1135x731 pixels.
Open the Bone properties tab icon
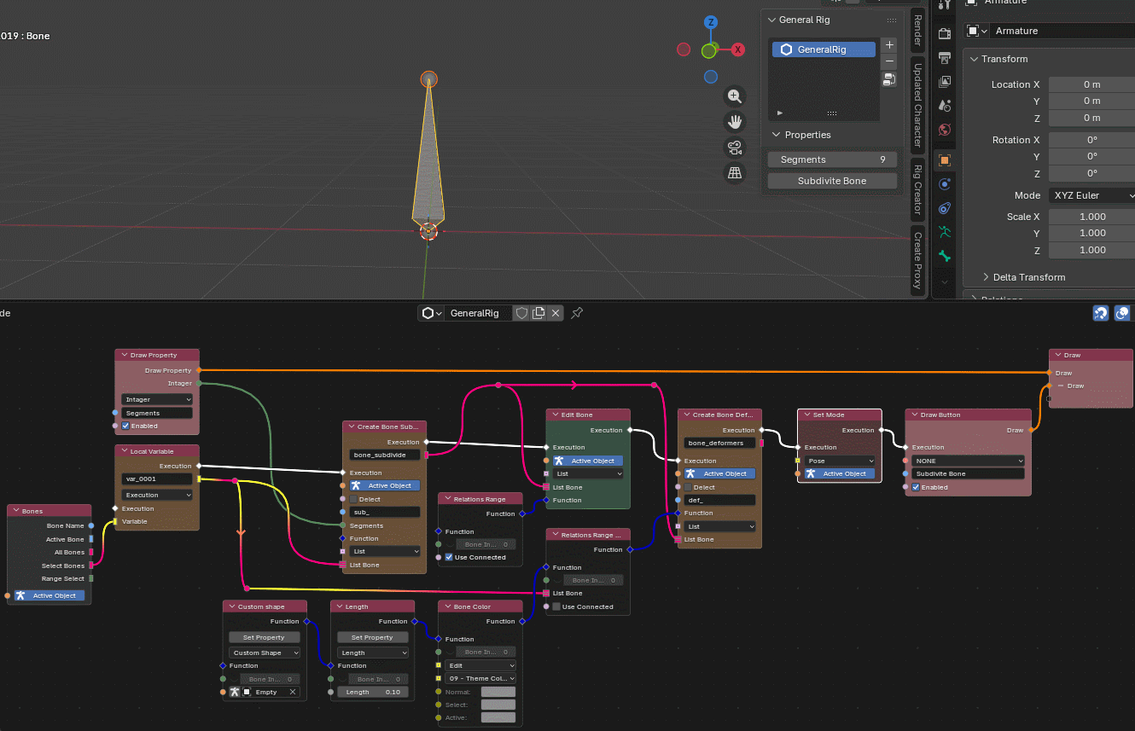click(x=945, y=256)
